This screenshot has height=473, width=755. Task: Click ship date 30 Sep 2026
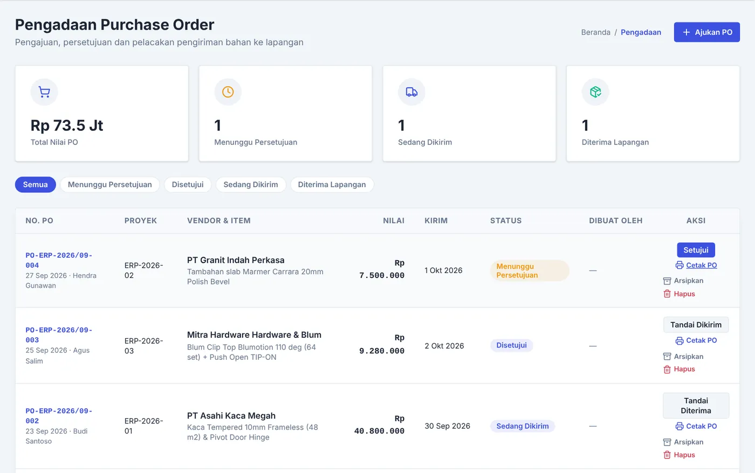tap(448, 426)
